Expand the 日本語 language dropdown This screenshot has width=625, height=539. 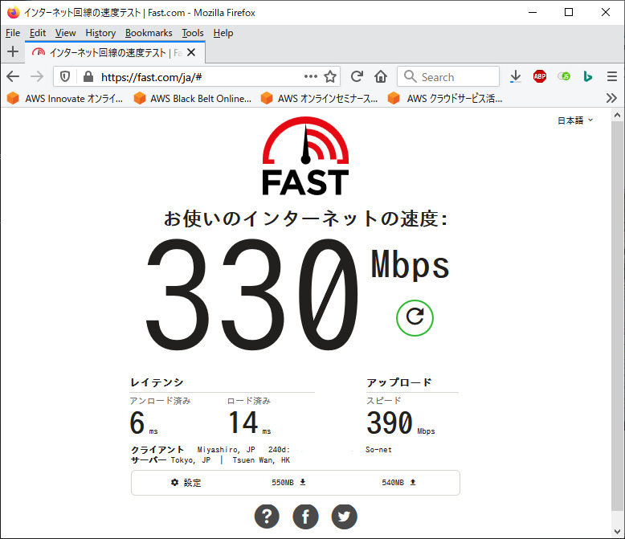click(x=575, y=120)
